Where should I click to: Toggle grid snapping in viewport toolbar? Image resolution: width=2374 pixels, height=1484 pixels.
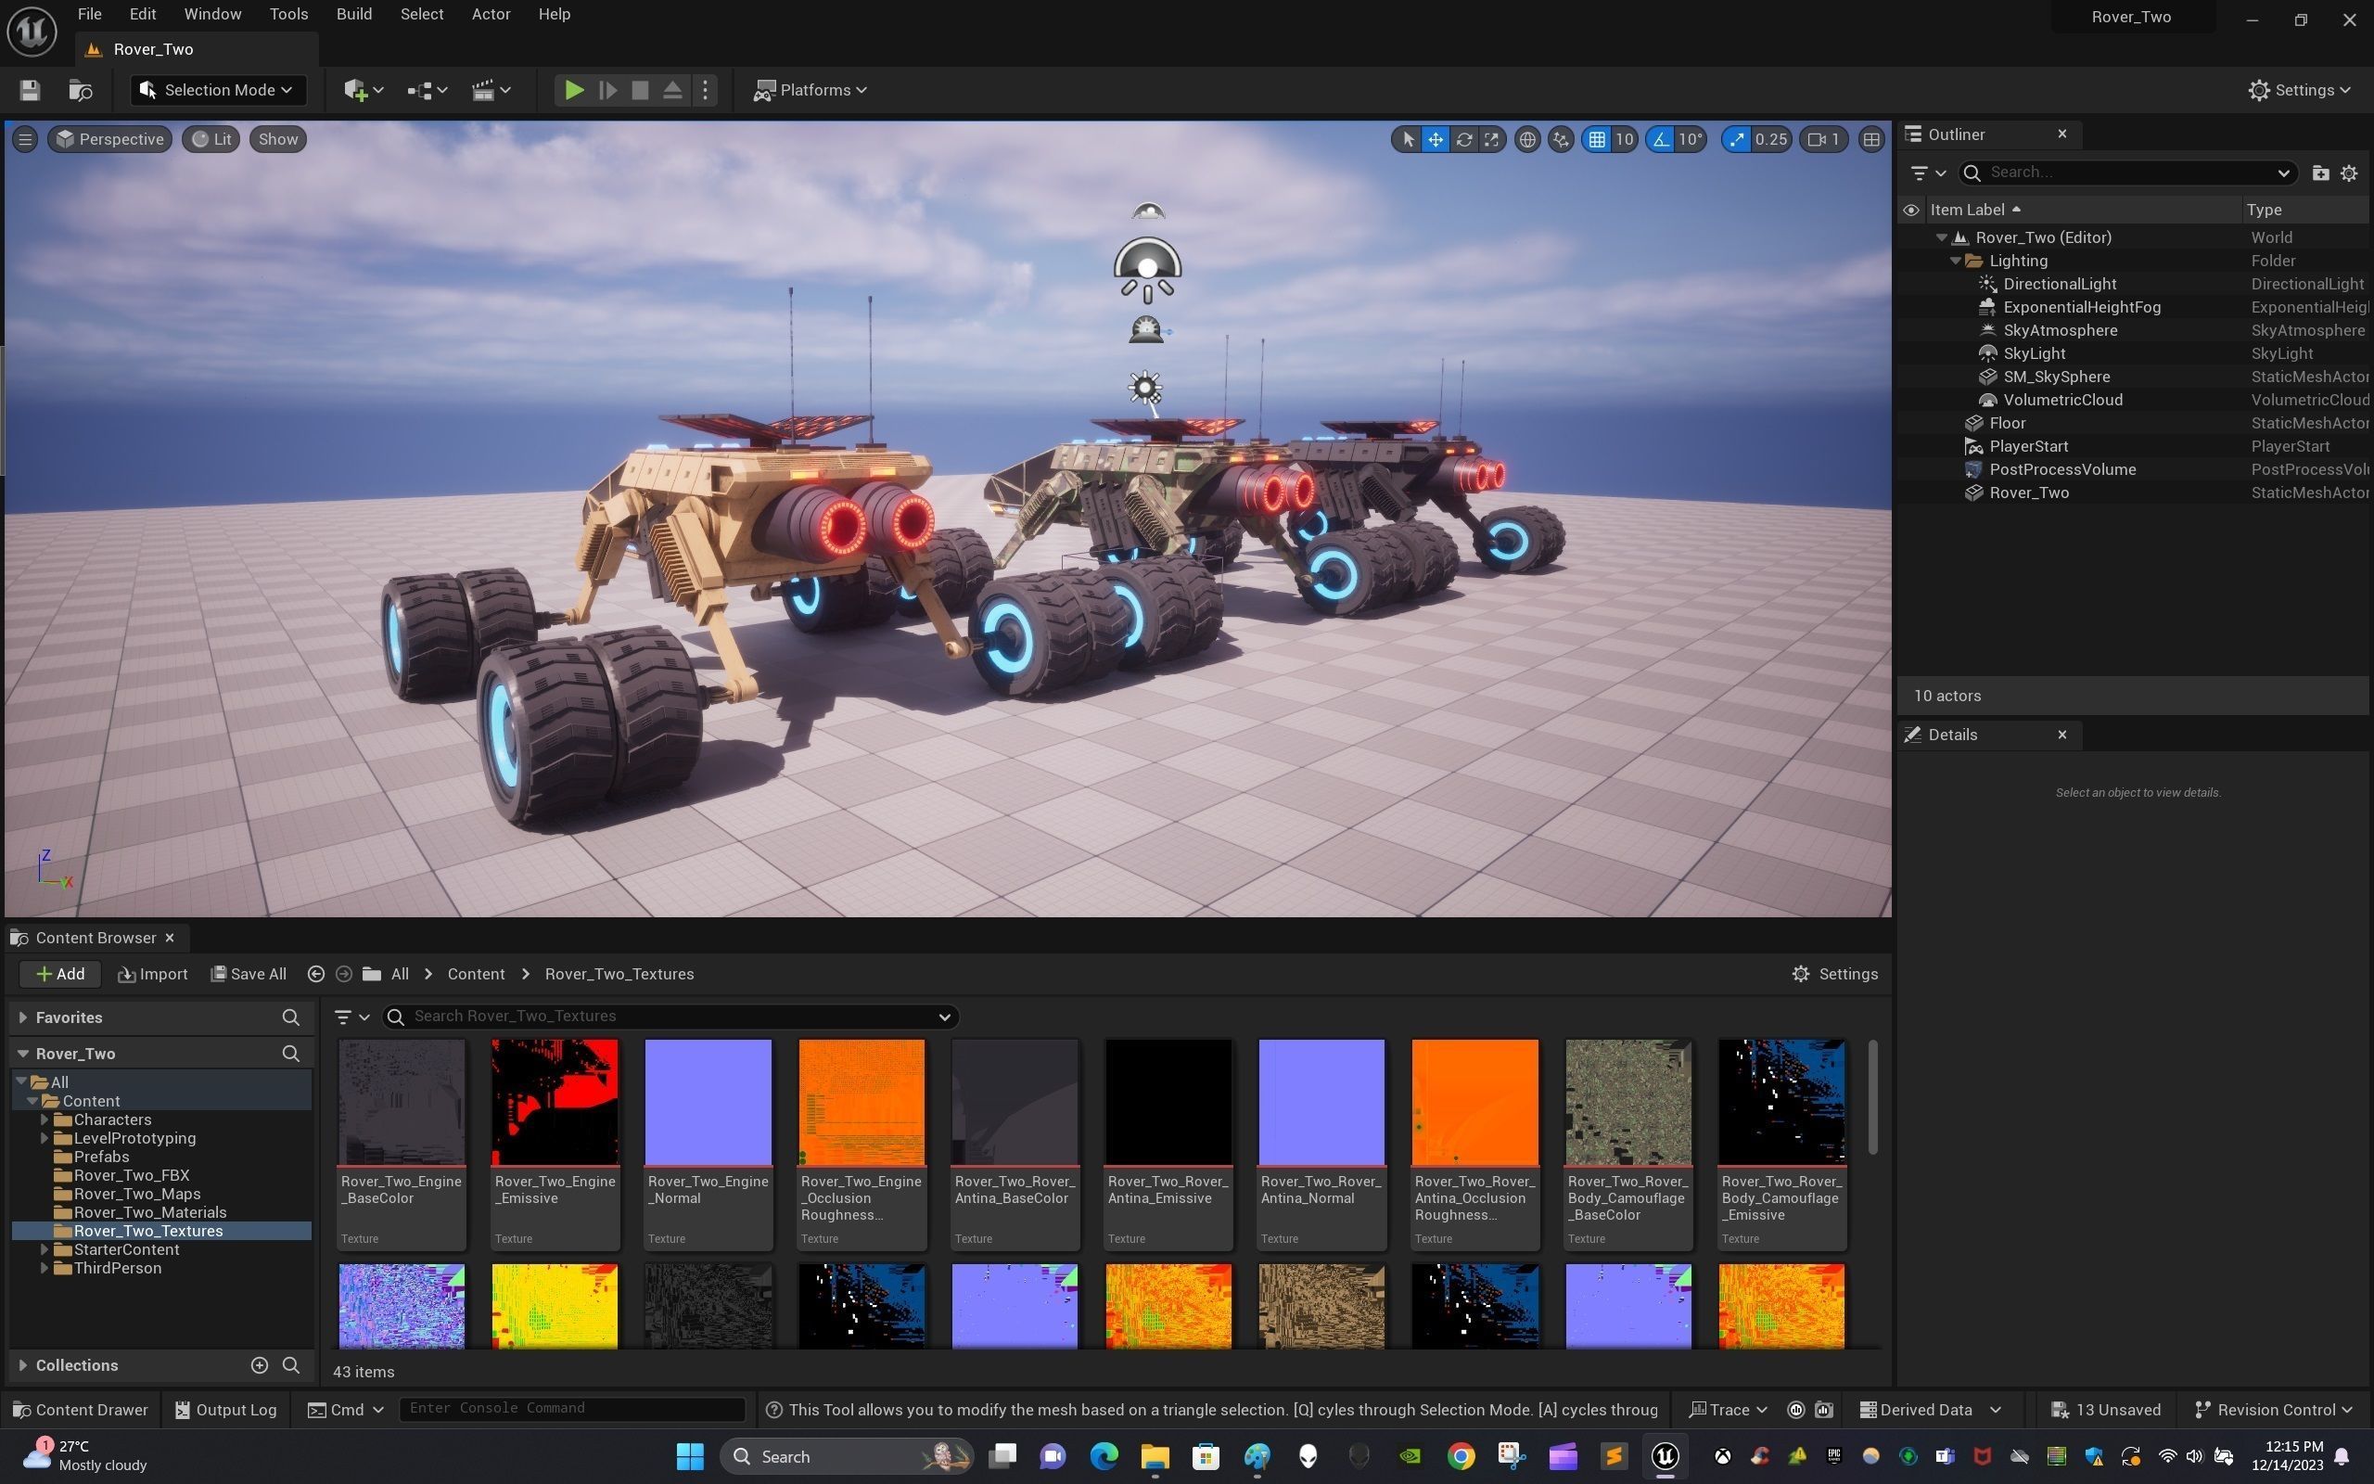[1597, 139]
